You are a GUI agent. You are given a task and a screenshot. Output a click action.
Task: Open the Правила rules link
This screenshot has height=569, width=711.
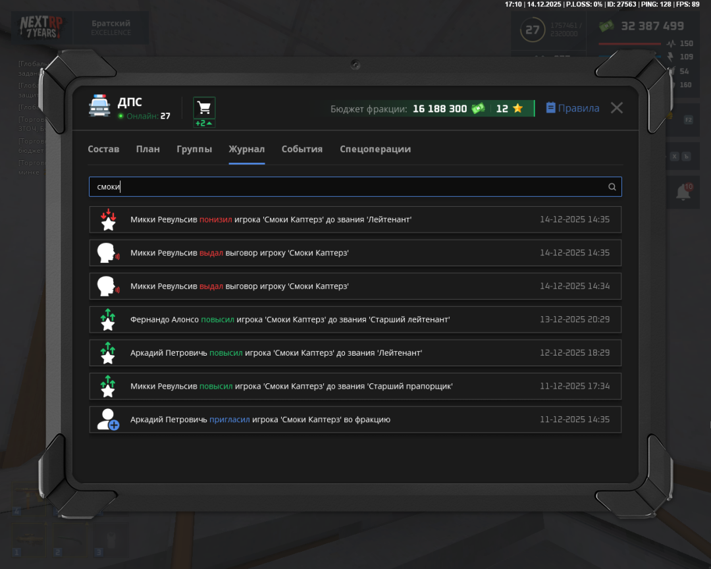tap(573, 109)
